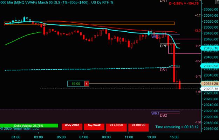Click the Day VWAP red button
This screenshot has width=219, height=140.
coord(94,127)
